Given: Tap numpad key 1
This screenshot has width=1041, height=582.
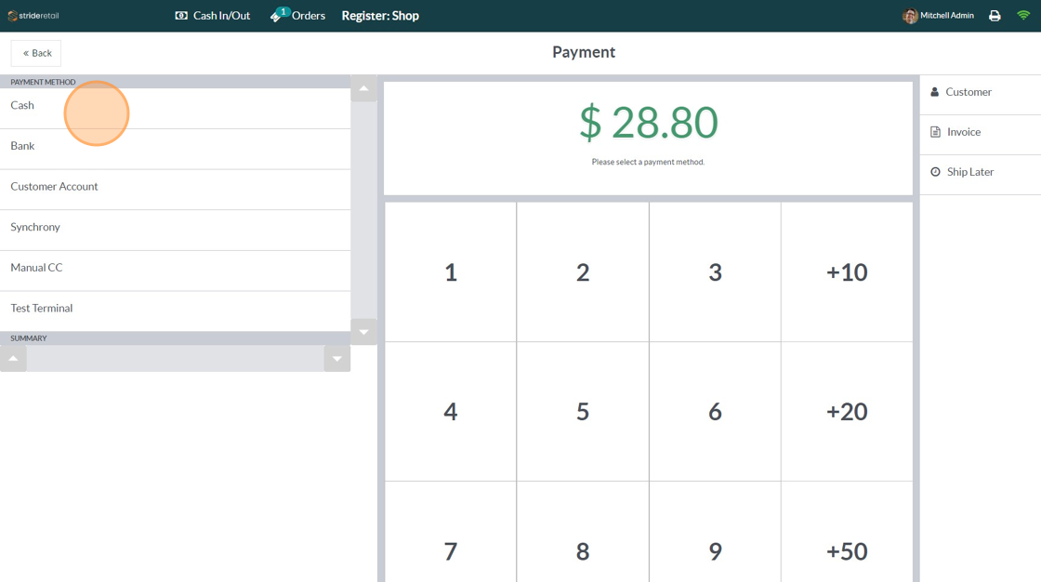Looking at the screenshot, I should coord(451,271).
